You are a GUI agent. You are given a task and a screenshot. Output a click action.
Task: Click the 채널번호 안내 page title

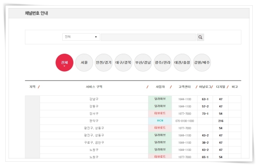tap(36, 13)
